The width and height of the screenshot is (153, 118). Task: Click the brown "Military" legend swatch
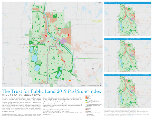[x=86, y=110]
